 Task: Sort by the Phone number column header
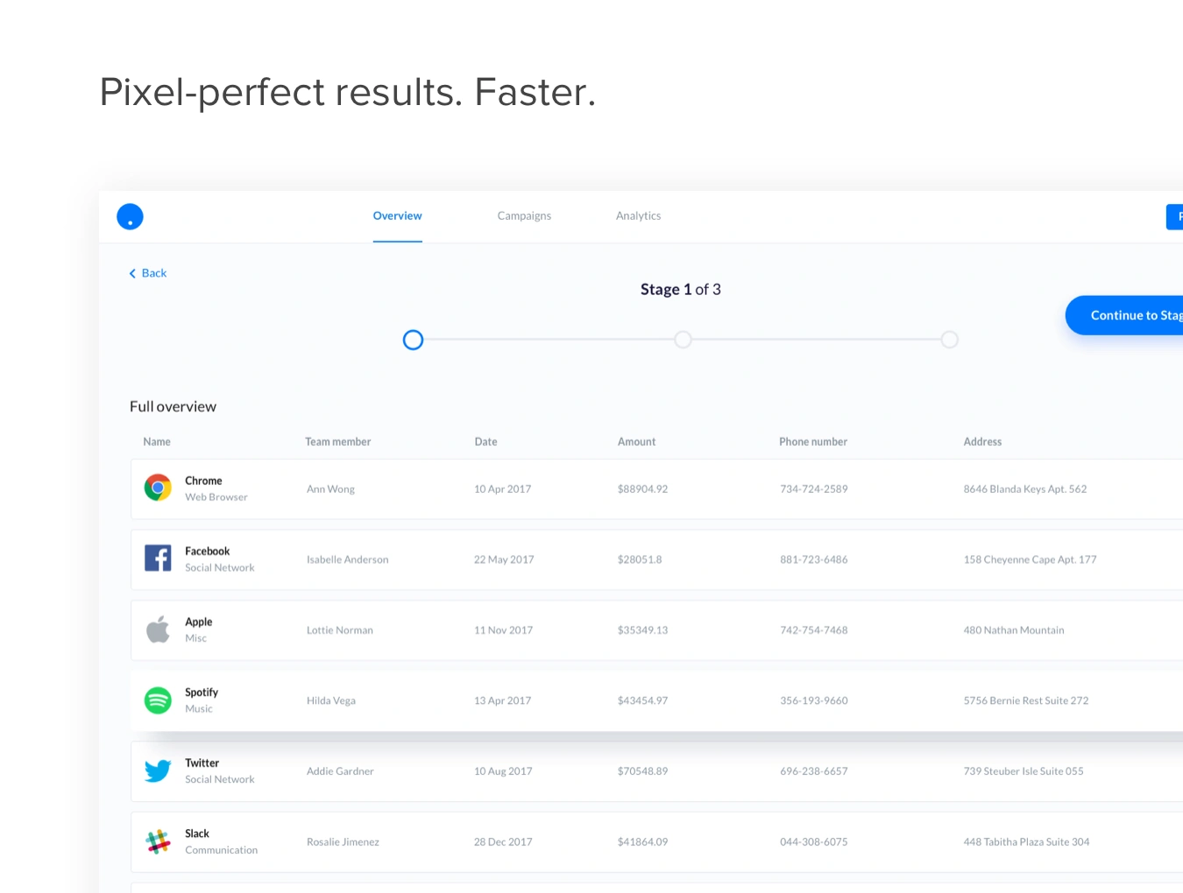click(813, 441)
